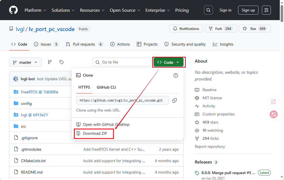Click the Notifications button
This screenshot has height=180, width=284.
point(186,29)
